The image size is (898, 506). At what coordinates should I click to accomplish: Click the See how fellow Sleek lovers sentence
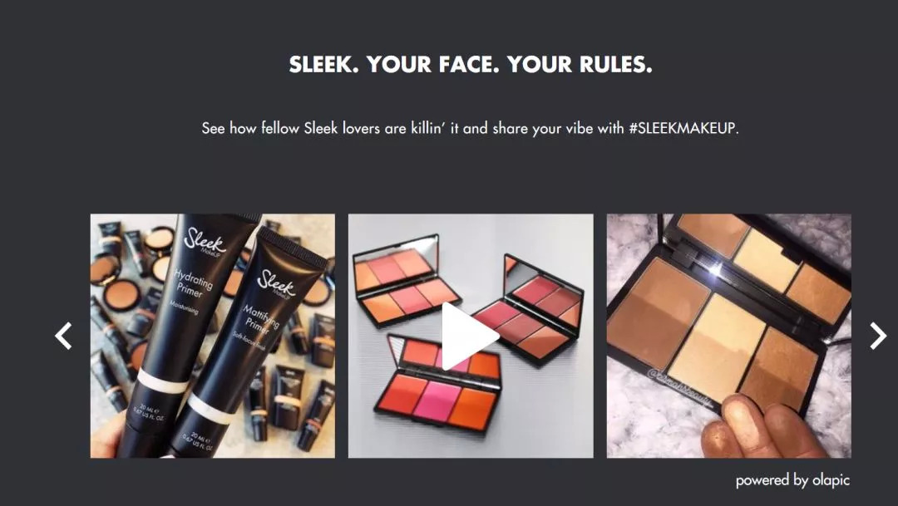pyautogui.click(x=470, y=128)
